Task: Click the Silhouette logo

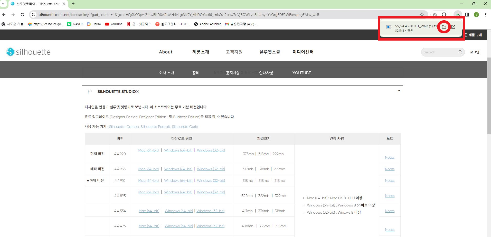Action: (x=28, y=52)
